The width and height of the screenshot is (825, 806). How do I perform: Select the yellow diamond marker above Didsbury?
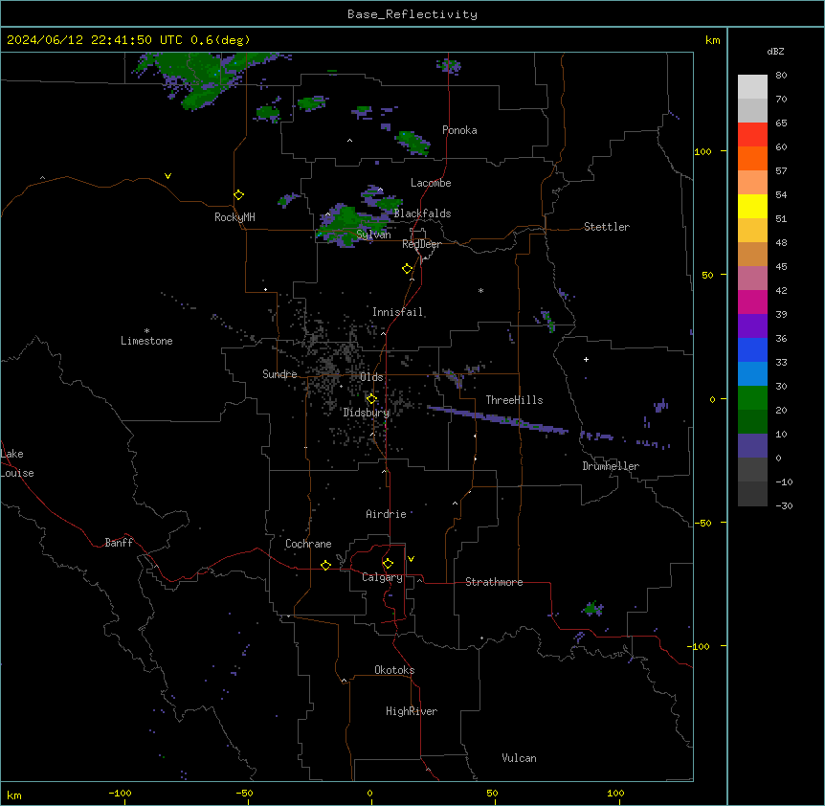coord(371,399)
